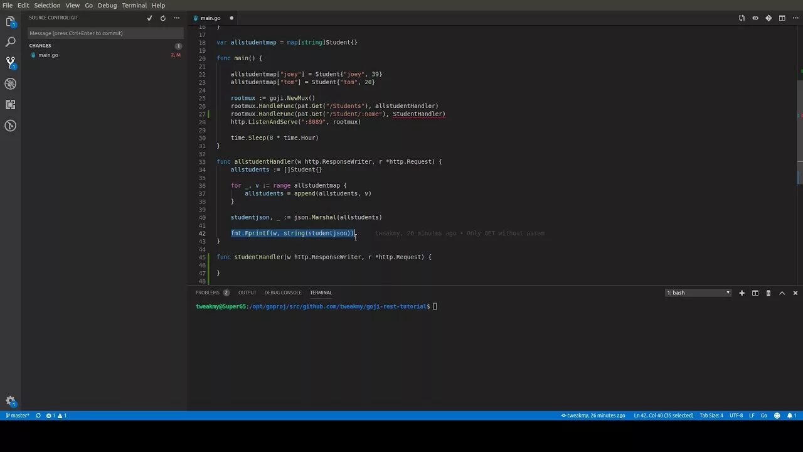Open the Source Control view icon

[10, 63]
